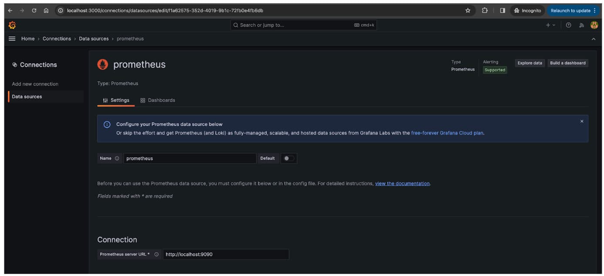The width and height of the screenshot is (604, 276).
Task: Open the hamburger navigation menu
Action: (12, 39)
